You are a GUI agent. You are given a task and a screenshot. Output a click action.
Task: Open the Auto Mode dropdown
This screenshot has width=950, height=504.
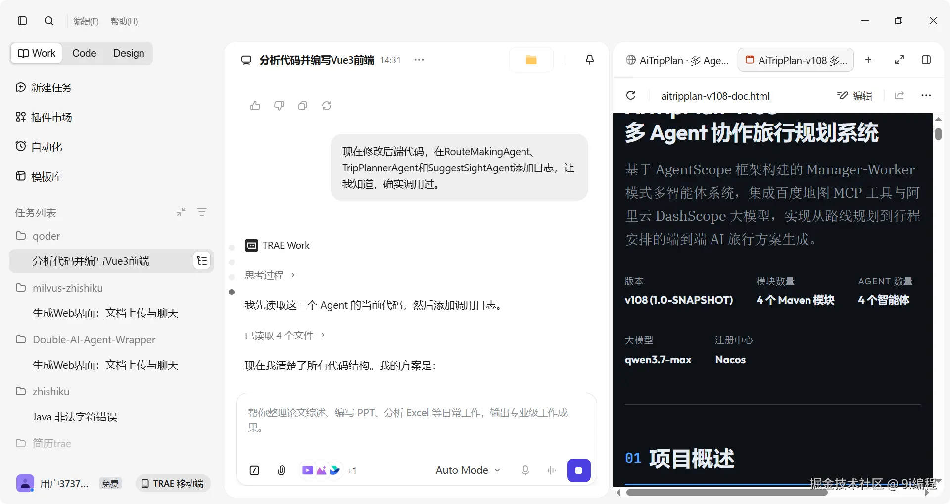point(468,470)
